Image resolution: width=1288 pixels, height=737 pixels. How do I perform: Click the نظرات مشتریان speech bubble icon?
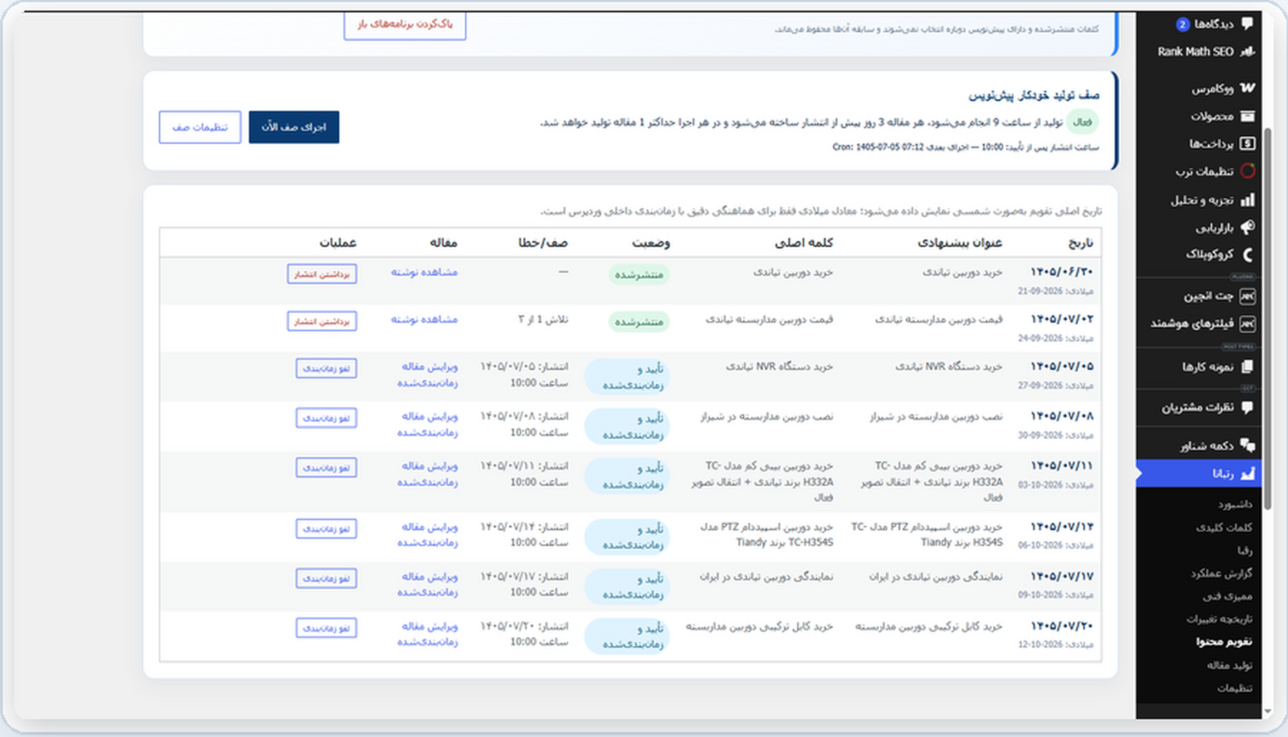1247,407
